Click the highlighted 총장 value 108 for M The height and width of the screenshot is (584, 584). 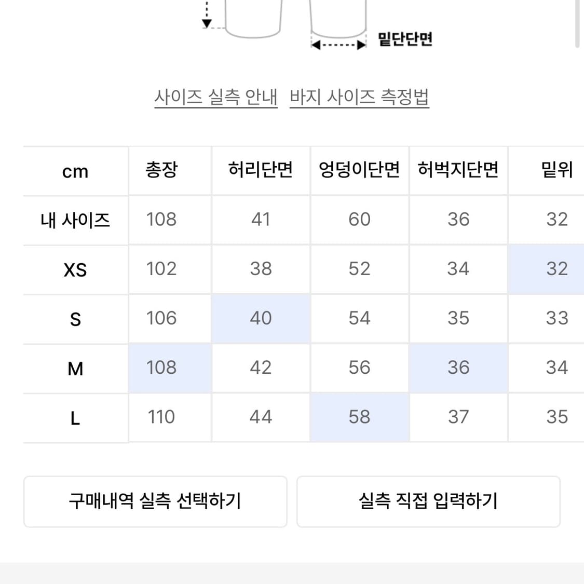pos(161,368)
